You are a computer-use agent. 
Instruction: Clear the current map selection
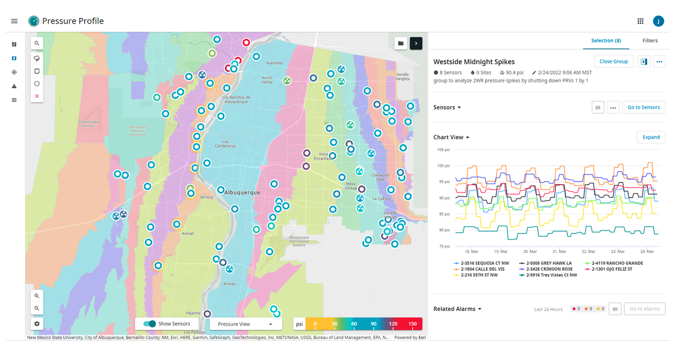(37, 96)
